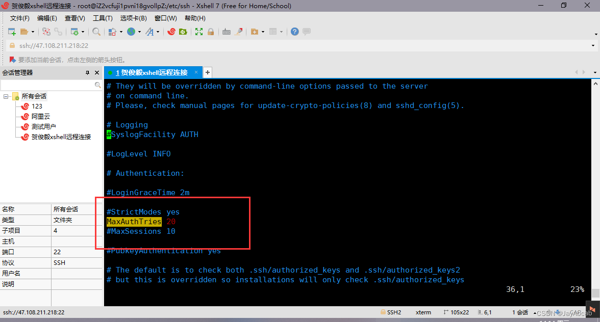The image size is (600, 322).
Task: Select the 123 session in the tree
Action: point(37,106)
